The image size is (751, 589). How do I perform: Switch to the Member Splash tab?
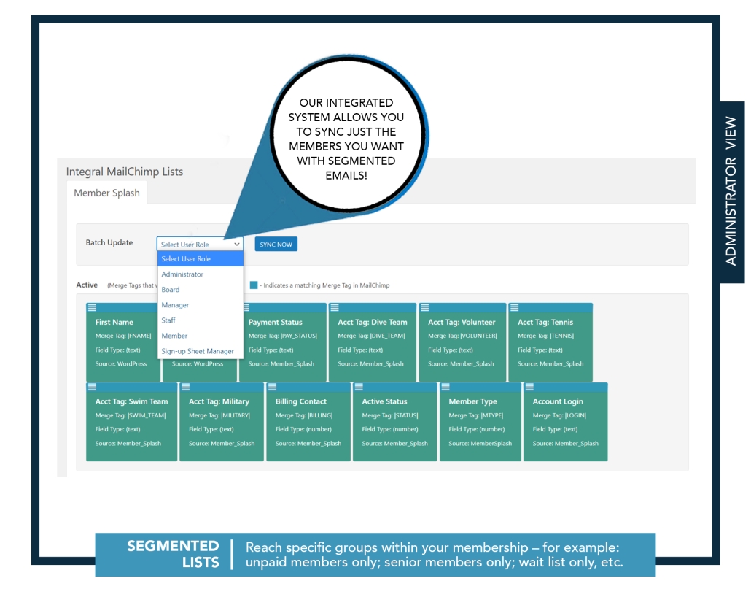tap(106, 193)
